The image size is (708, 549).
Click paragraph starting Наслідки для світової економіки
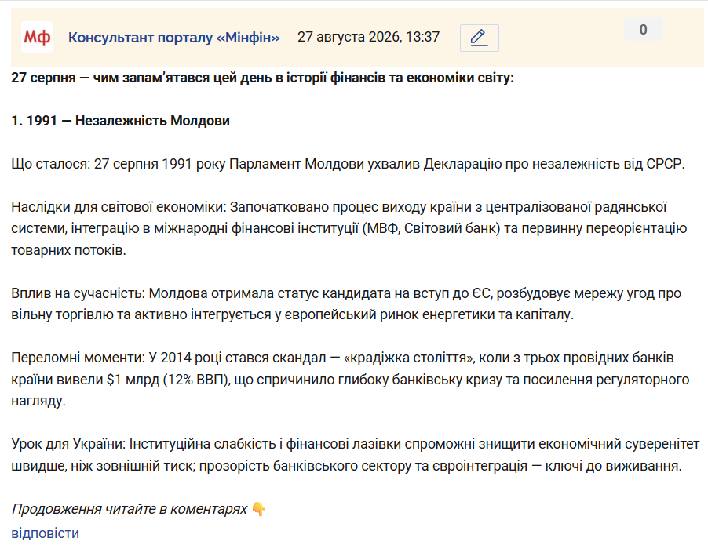pos(349,229)
